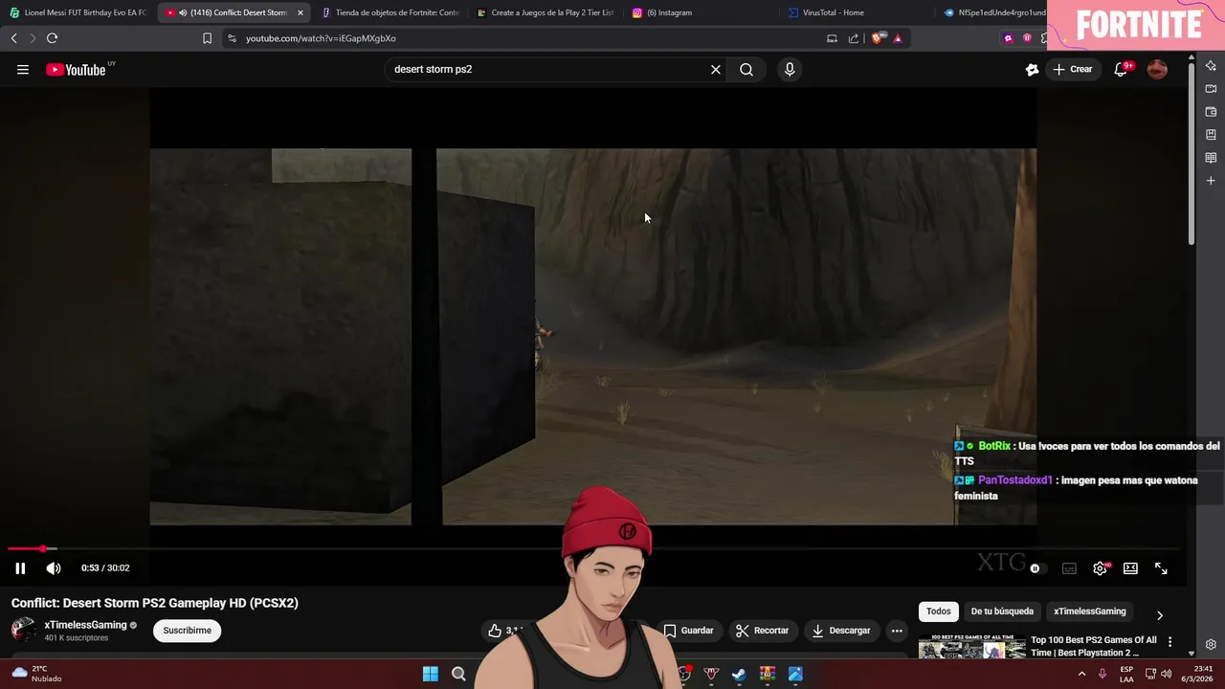Click the page vertical scrollbar
The height and width of the screenshot is (689, 1225).
(x=1192, y=153)
